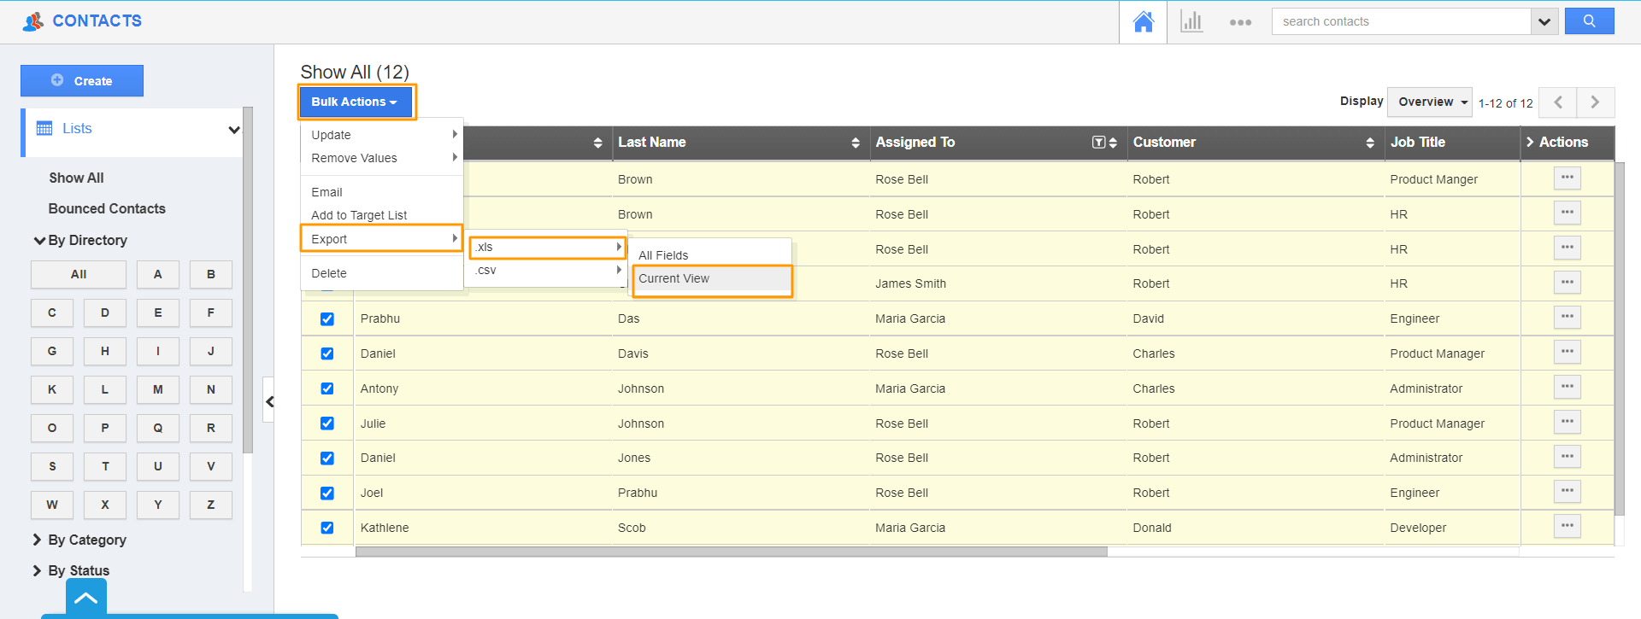Screen dimensions: 1641x619
Task: Select Current View export option
Action: 673,279
